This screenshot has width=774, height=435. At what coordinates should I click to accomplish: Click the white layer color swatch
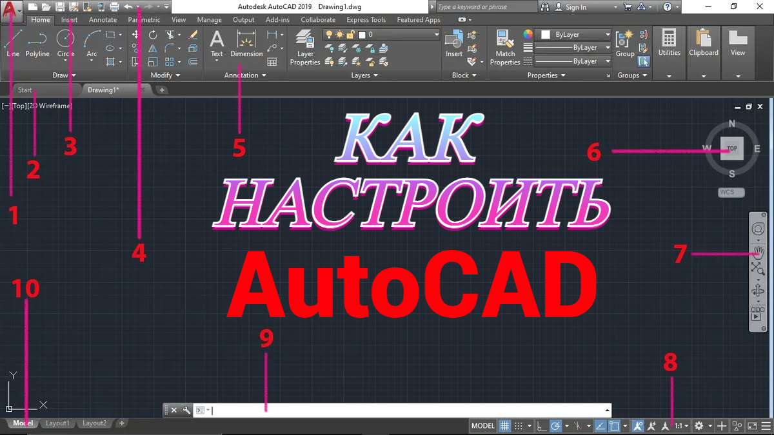click(x=361, y=34)
